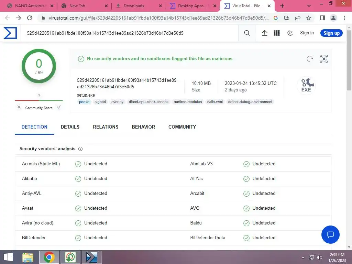Open the apps grid icon
352x264 pixels.
[x=277, y=33]
